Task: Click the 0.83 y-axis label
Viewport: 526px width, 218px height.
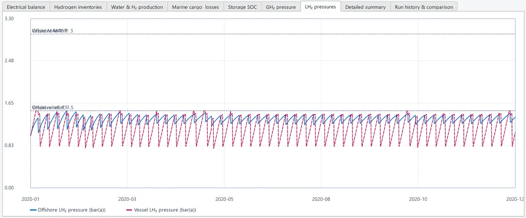Action: point(9,145)
